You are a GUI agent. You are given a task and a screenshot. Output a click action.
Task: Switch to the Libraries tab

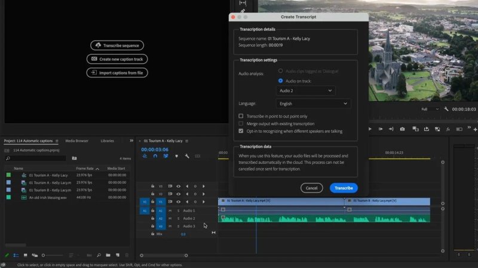pyautogui.click(x=108, y=141)
